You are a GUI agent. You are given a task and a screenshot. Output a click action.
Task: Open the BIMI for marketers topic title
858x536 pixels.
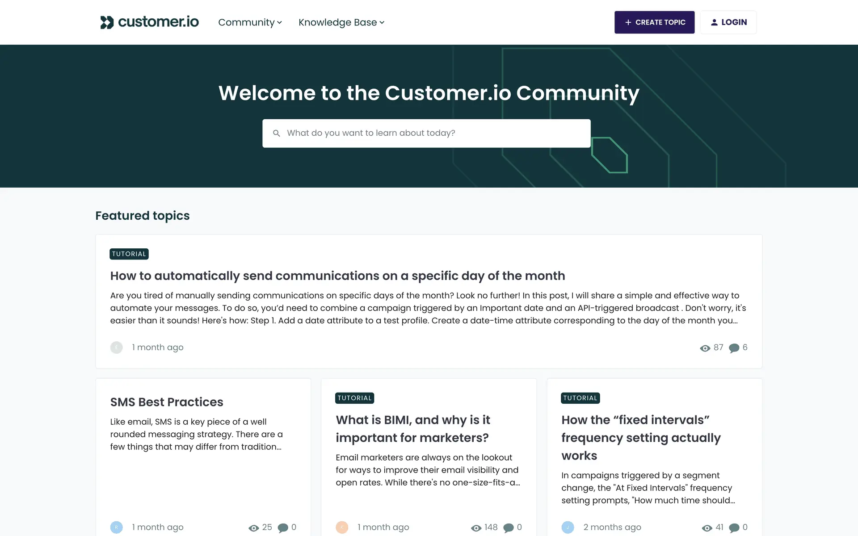click(412, 429)
